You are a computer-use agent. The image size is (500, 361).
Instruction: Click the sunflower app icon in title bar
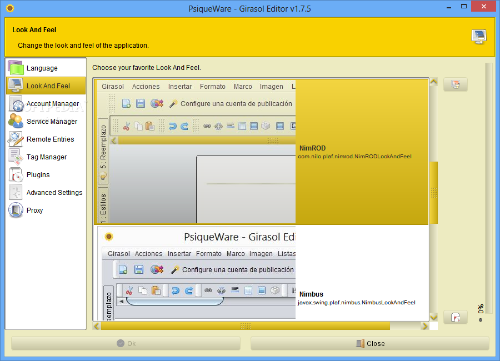coord(10,8)
